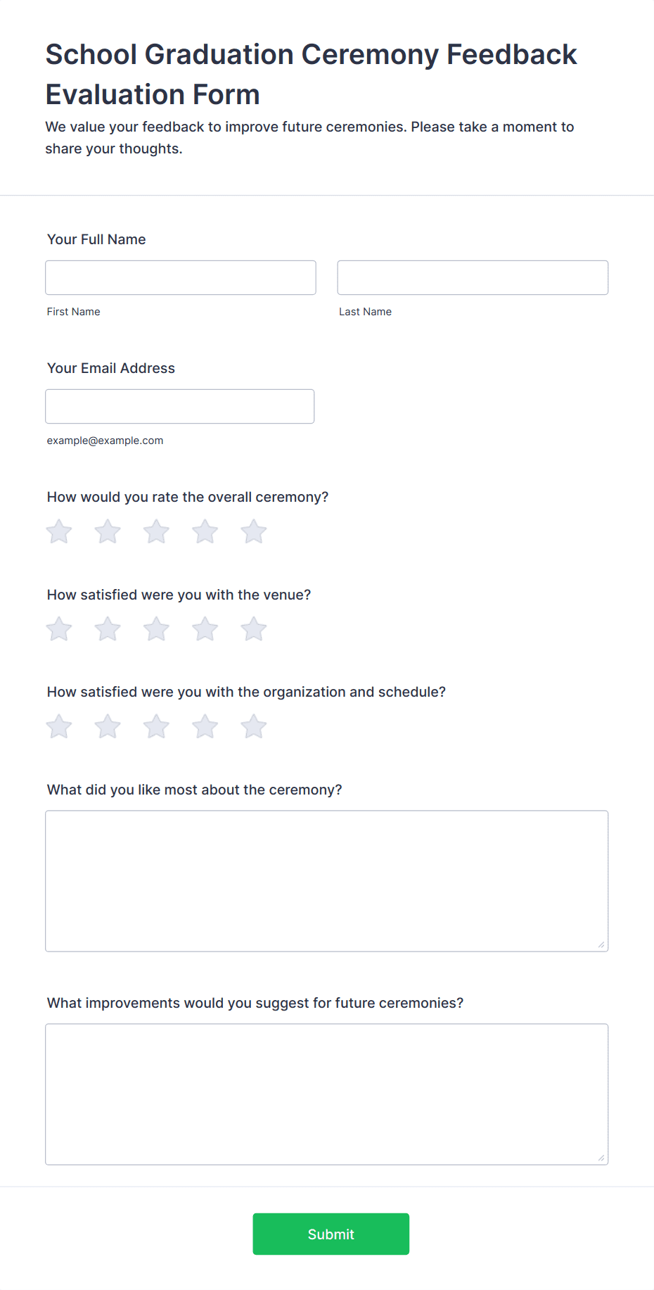Click the liked-most-about-ceremony text area

click(x=327, y=881)
